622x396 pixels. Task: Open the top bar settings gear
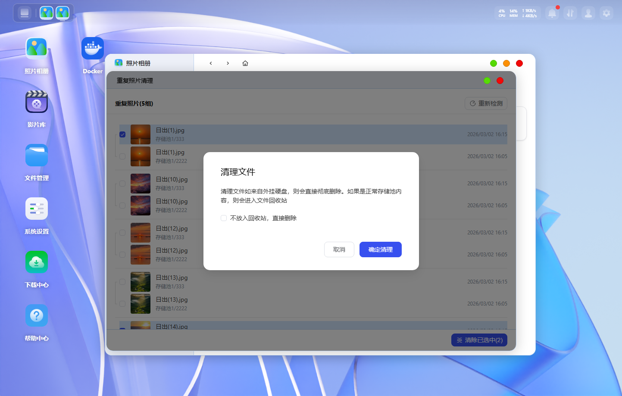[x=606, y=13]
